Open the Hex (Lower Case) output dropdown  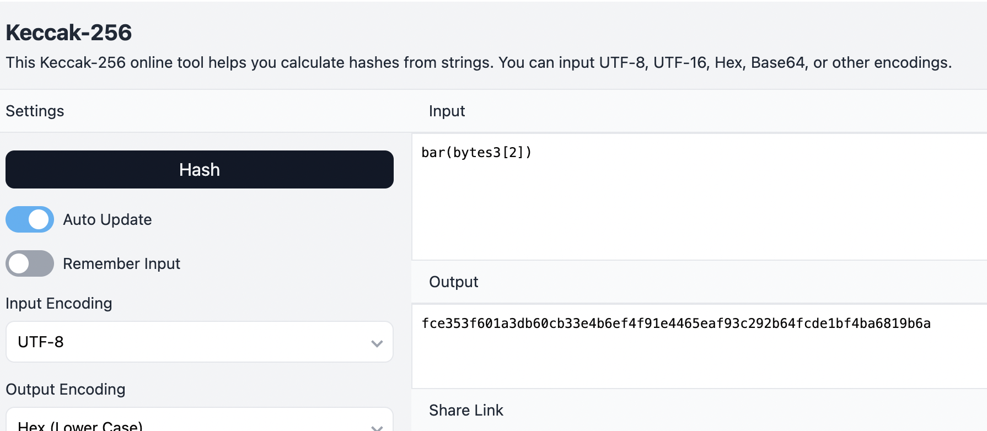tap(199, 419)
